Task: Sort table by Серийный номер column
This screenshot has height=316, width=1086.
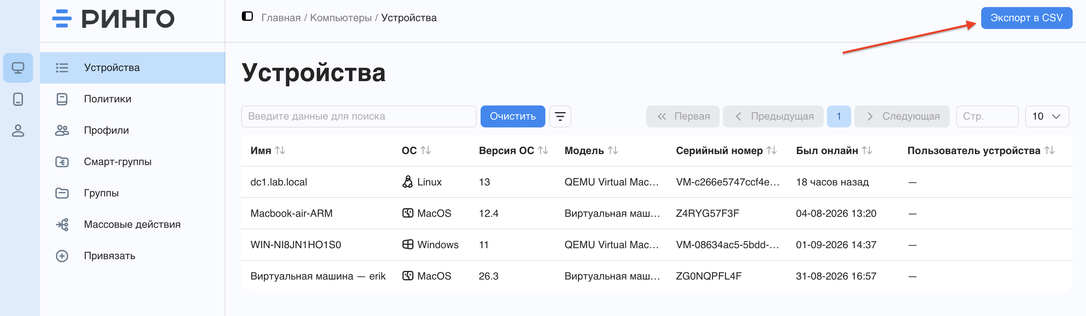Action: click(772, 150)
